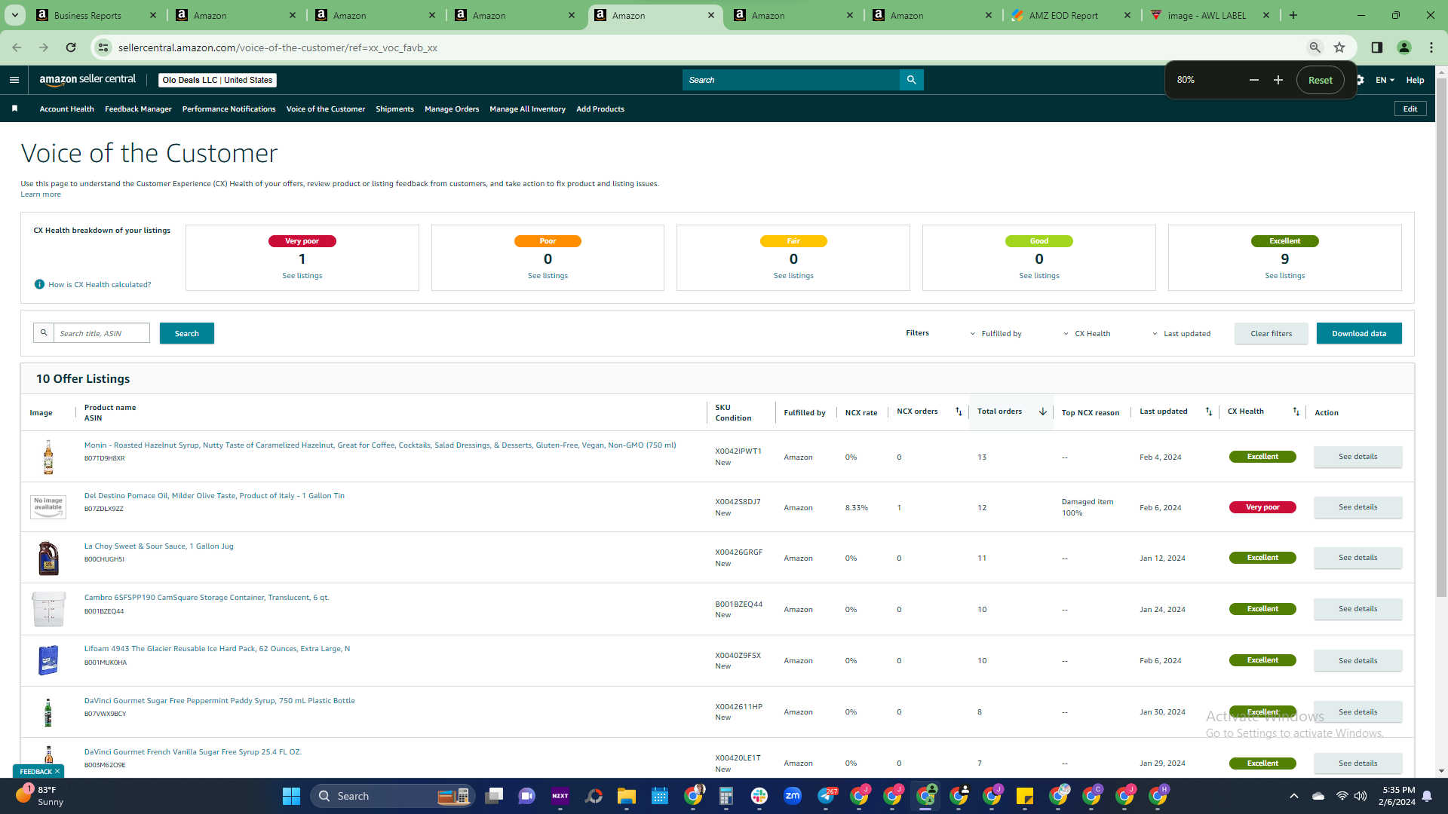Open the Learn more link
This screenshot has width=1448, height=814.
tap(41, 194)
